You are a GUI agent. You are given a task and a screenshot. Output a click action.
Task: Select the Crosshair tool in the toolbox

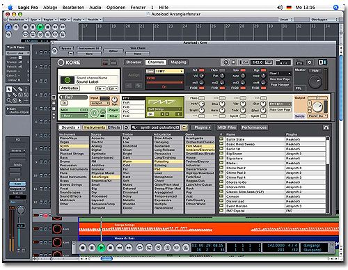[26, 100]
